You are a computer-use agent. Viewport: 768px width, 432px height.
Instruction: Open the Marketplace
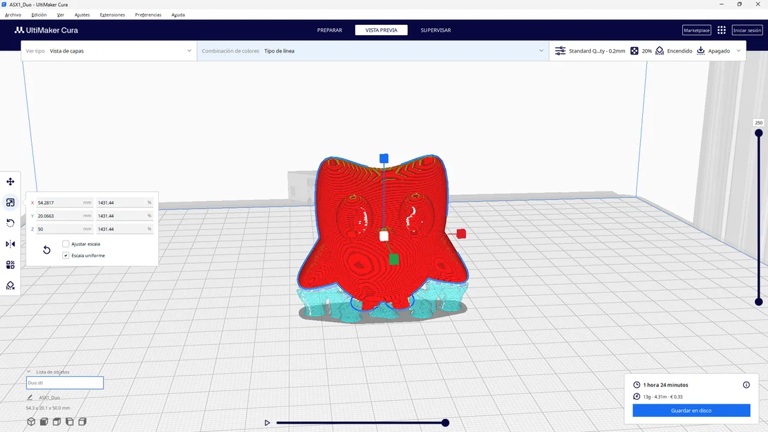click(x=695, y=30)
